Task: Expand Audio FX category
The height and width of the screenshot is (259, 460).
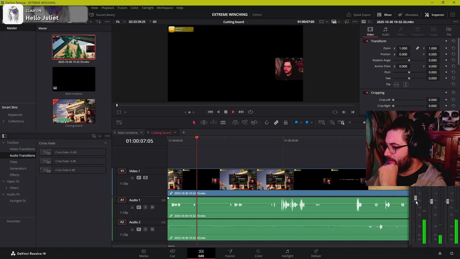Action: click(x=3, y=194)
